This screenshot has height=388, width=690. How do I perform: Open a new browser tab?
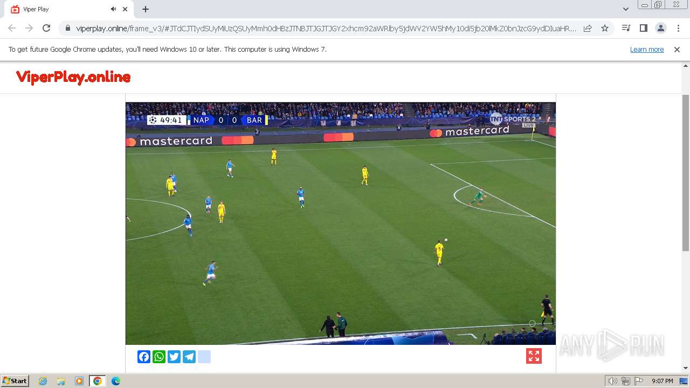pos(146,9)
